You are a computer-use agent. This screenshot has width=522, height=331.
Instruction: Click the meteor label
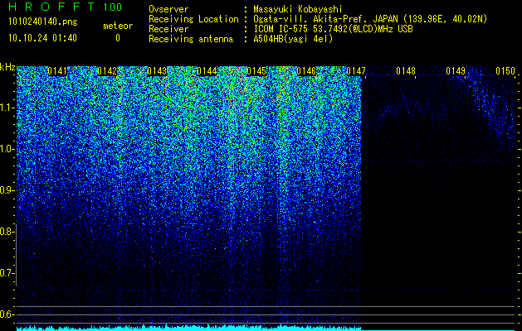[x=118, y=26]
